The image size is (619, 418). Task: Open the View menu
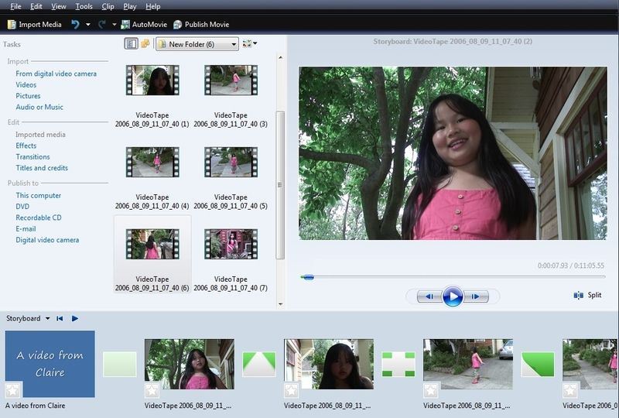pyautogui.click(x=59, y=6)
